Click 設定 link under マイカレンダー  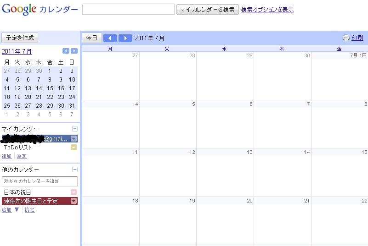tap(22, 156)
